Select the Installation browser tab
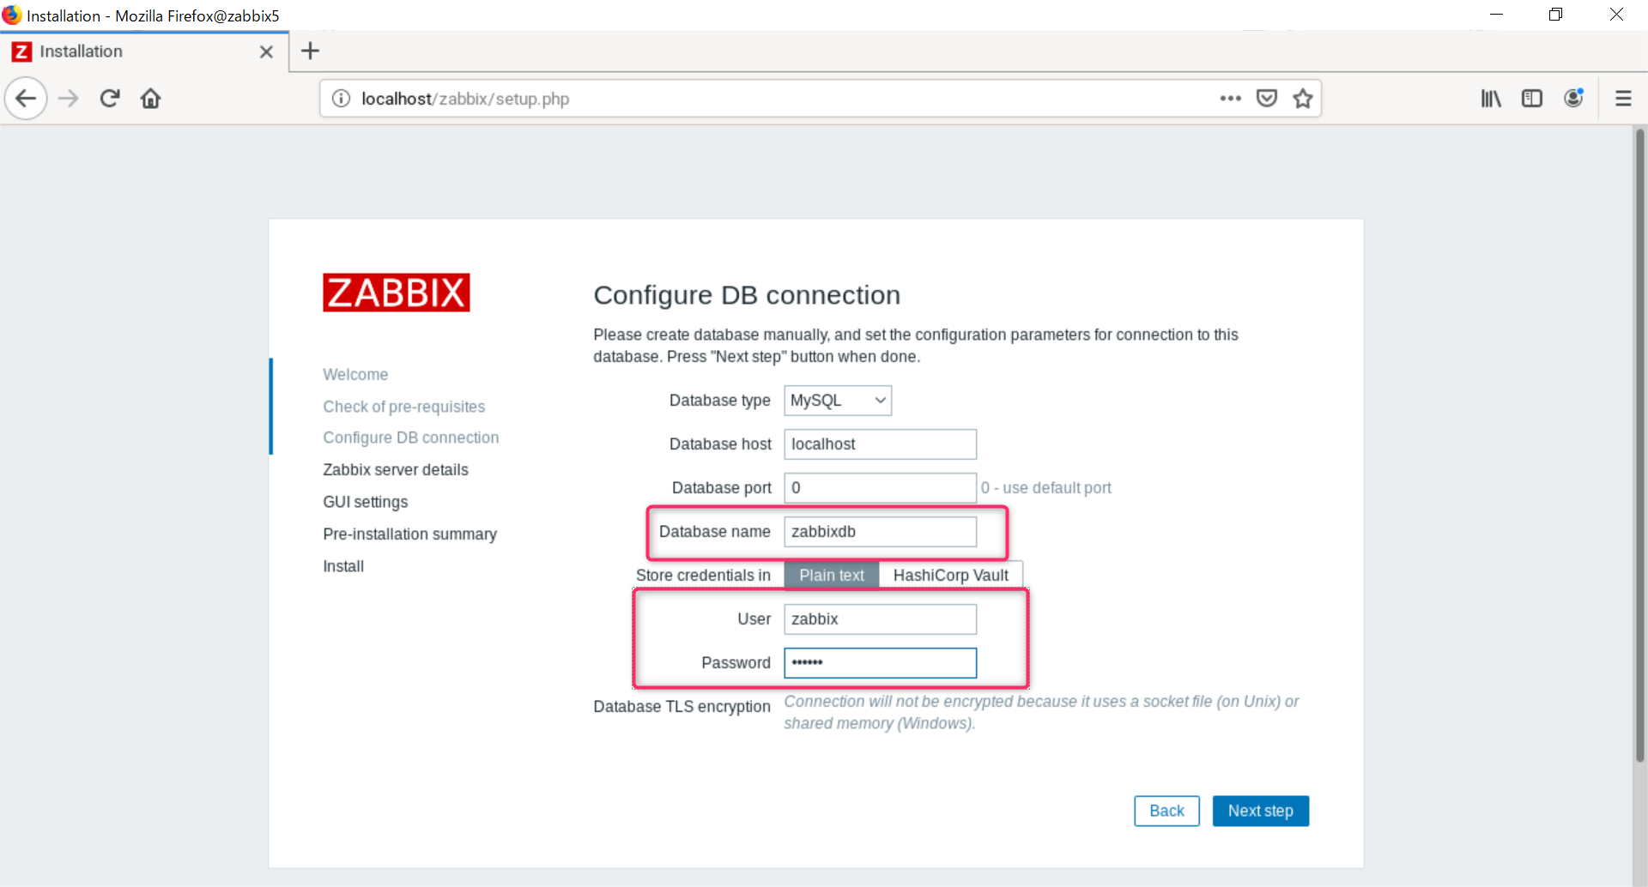Image resolution: width=1648 pixels, height=887 pixels. 144,51
